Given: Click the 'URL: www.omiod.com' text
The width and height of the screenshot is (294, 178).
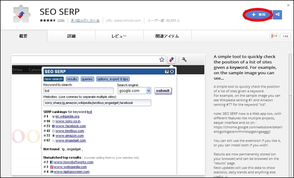Looking at the screenshot, I should click(x=123, y=21).
